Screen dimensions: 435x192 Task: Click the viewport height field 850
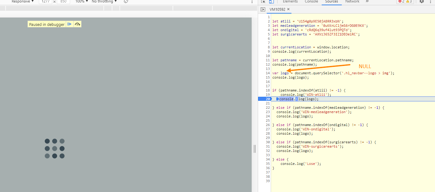[x=63, y=2]
